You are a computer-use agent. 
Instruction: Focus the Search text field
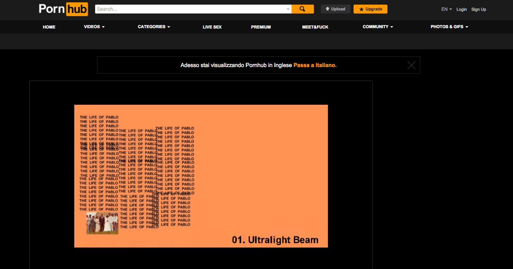point(191,9)
